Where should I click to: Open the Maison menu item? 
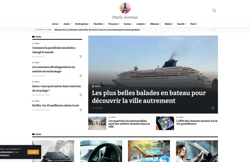tap(156, 24)
